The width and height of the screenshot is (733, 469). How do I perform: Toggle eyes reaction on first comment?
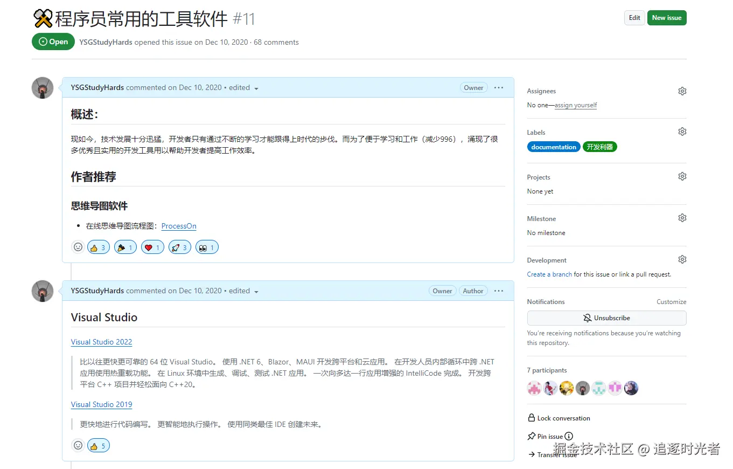tap(207, 247)
